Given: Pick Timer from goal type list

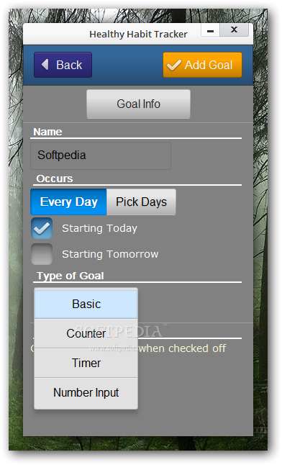Looking at the screenshot, I should [86, 363].
